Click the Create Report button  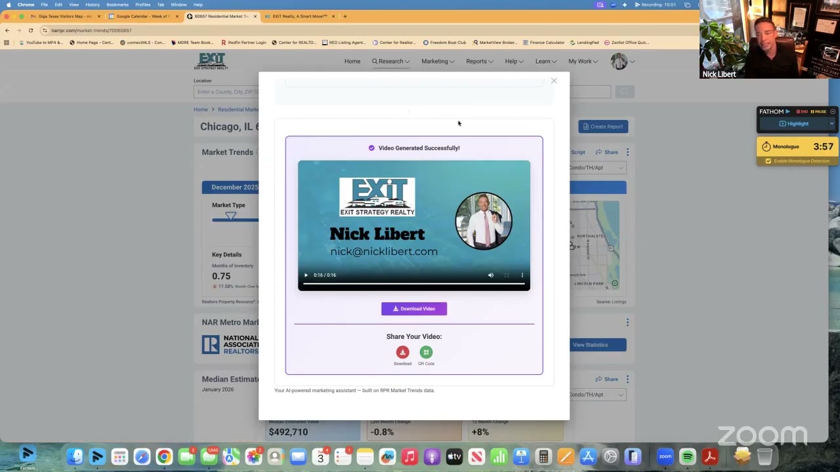pyautogui.click(x=602, y=127)
